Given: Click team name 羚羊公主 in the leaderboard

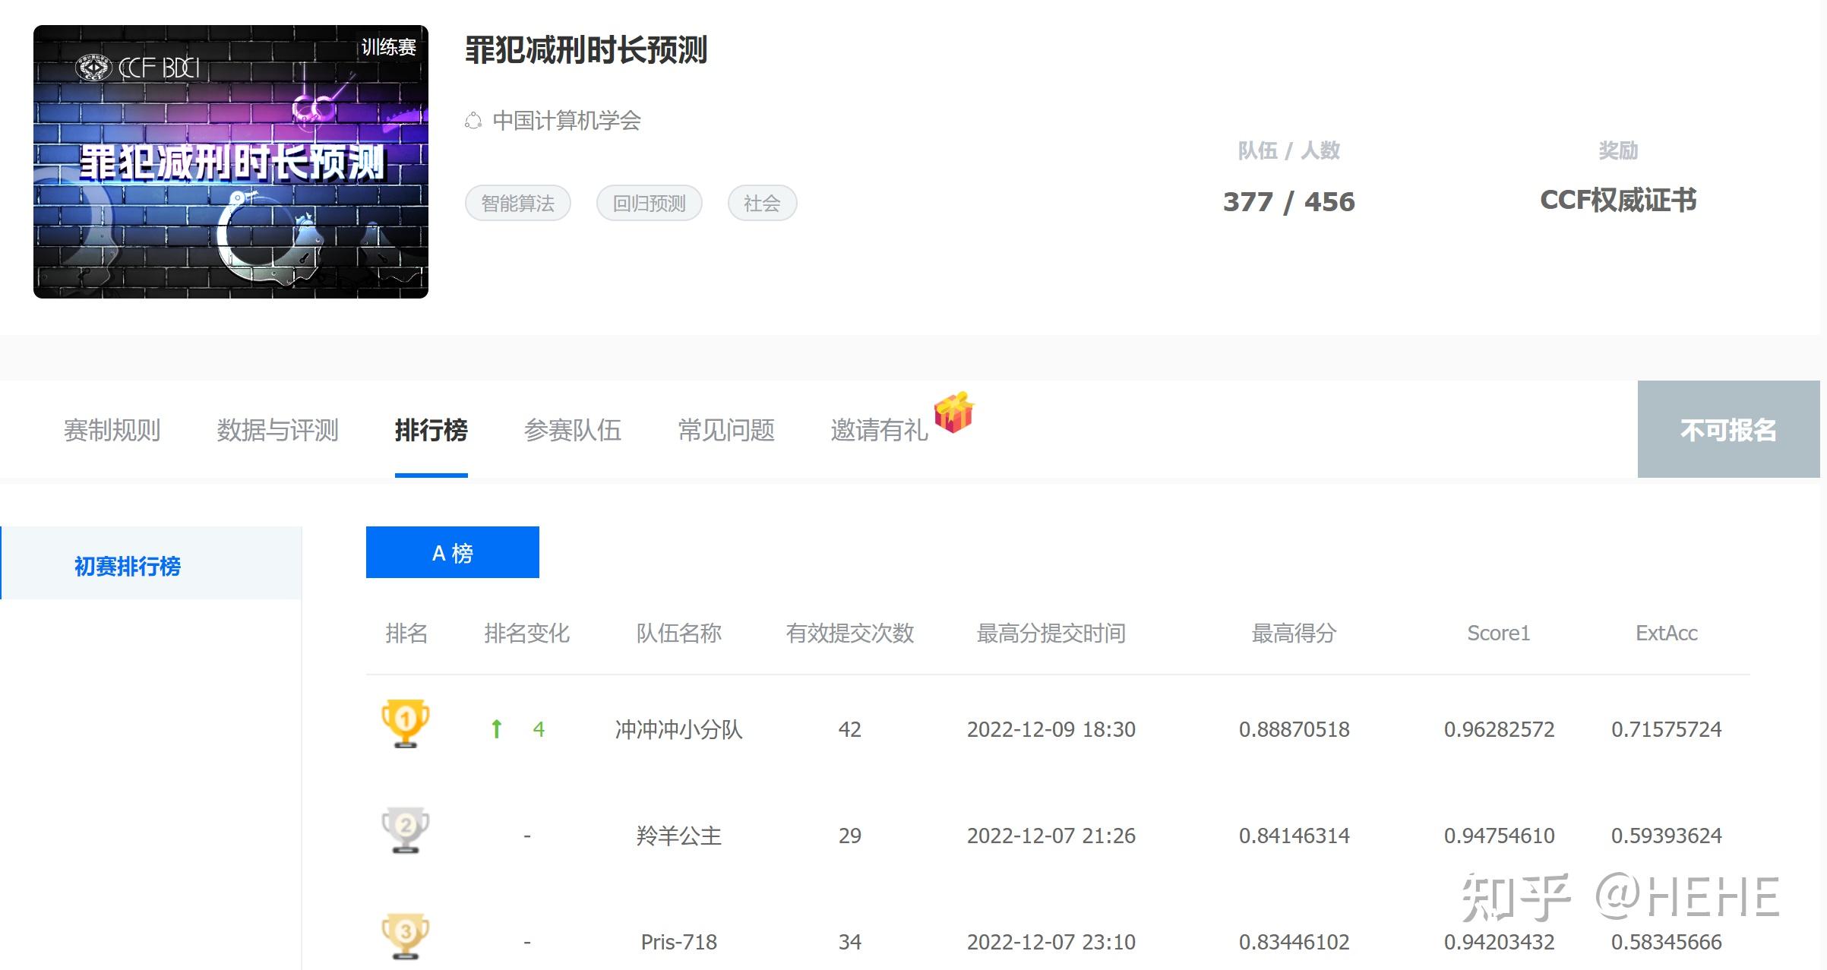Looking at the screenshot, I should coord(678,835).
